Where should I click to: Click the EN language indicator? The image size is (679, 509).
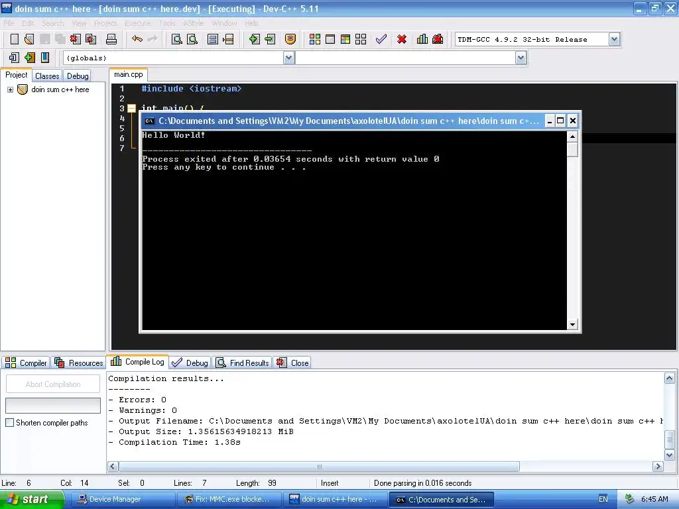[x=603, y=499]
